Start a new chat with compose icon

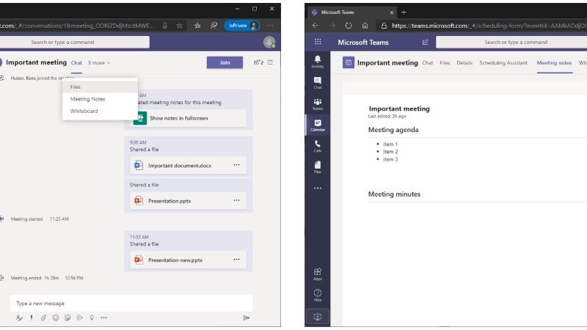(426, 43)
